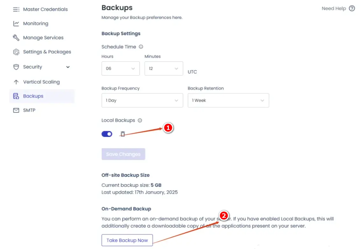364x249 pixels.
Task: Click the Need Help question mark icon
Action: tap(352, 9)
